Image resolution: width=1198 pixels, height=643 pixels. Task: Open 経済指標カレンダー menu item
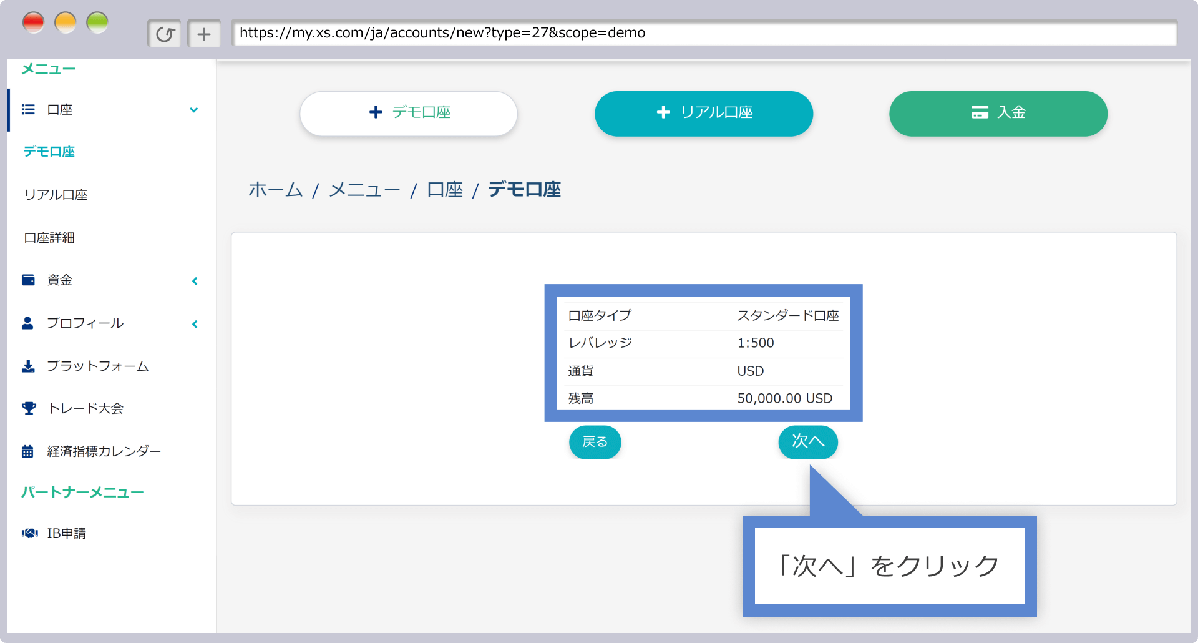pyautogui.click(x=104, y=451)
